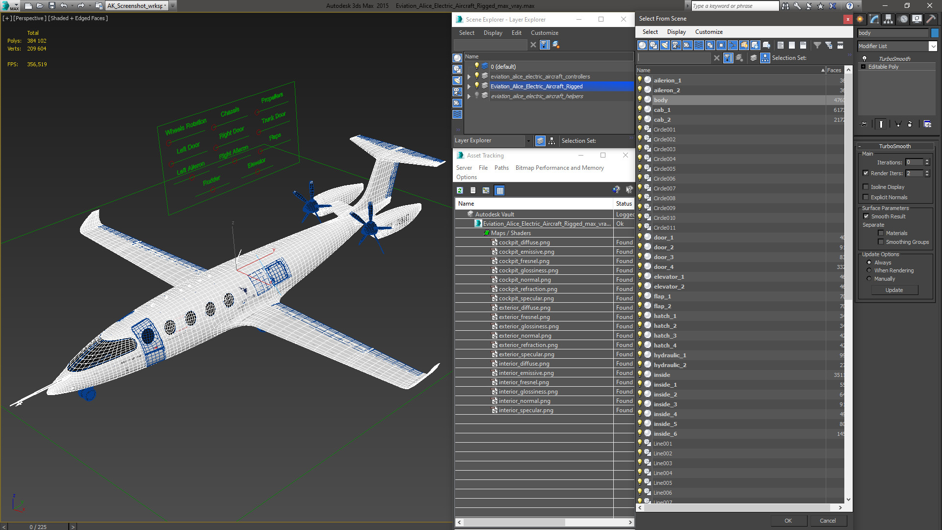Switch Select From Scene to sort by hierarchy
Image resolution: width=942 pixels, height=530 pixels.
pyautogui.click(x=765, y=58)
